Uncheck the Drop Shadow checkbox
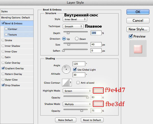 click(x=3, y=85)
